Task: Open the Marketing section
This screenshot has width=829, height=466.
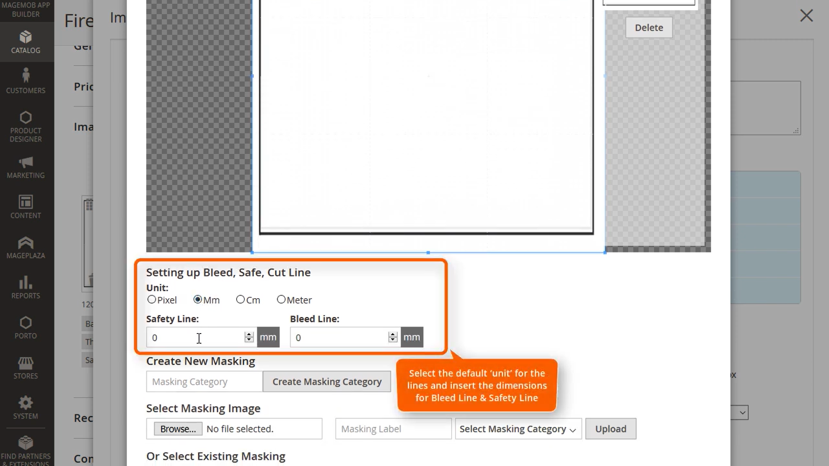Action: click(25, 167)
